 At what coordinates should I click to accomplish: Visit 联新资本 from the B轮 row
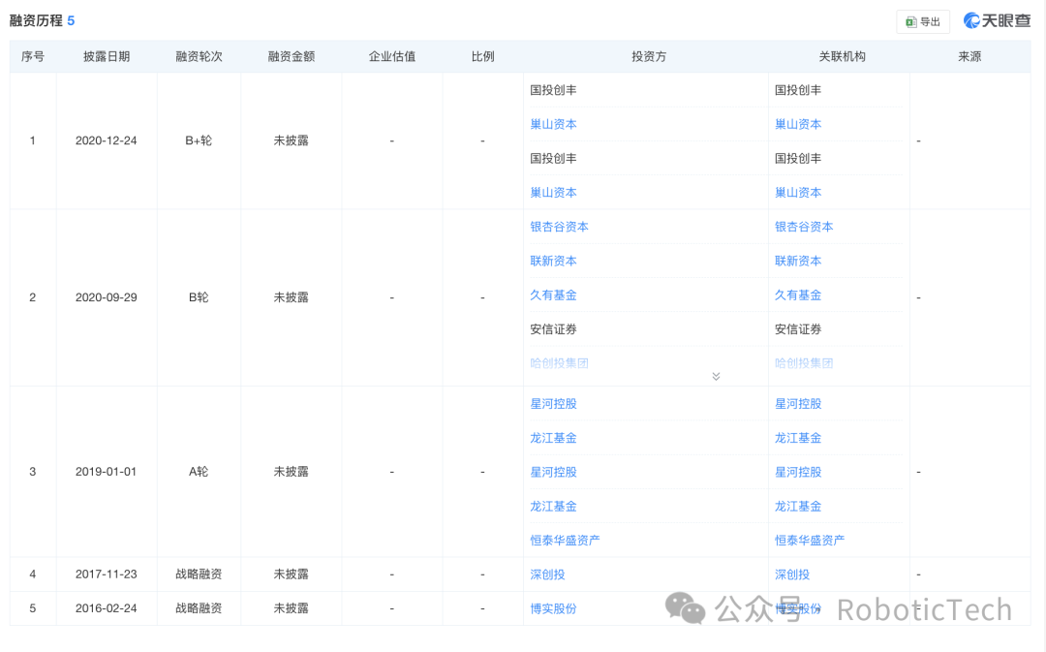[553, 261]
